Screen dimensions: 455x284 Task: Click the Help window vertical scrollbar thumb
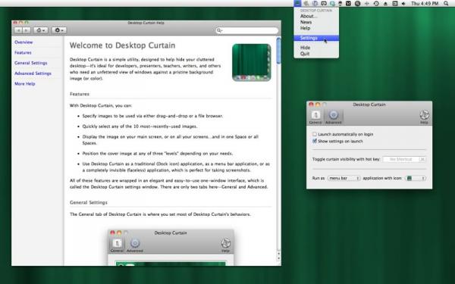pyautogui.click(x=278, y=51)
